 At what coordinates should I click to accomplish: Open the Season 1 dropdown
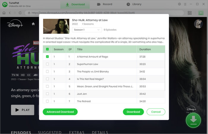pos(87,30)
